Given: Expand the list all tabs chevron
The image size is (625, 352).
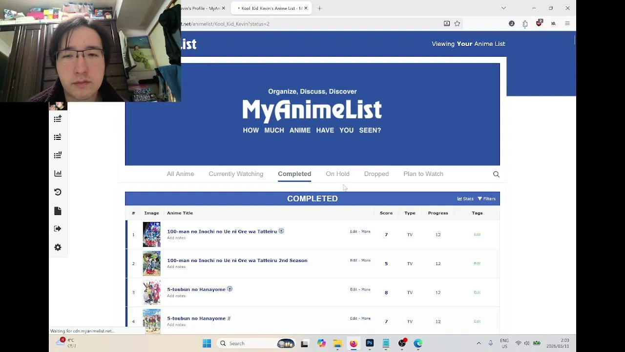Looking at the screenshot, I should 503,8.
